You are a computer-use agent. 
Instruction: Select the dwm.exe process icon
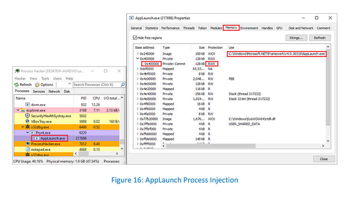27,105
